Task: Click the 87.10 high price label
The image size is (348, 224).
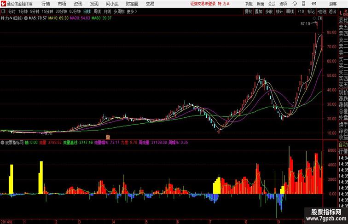Action: (305, 24)
